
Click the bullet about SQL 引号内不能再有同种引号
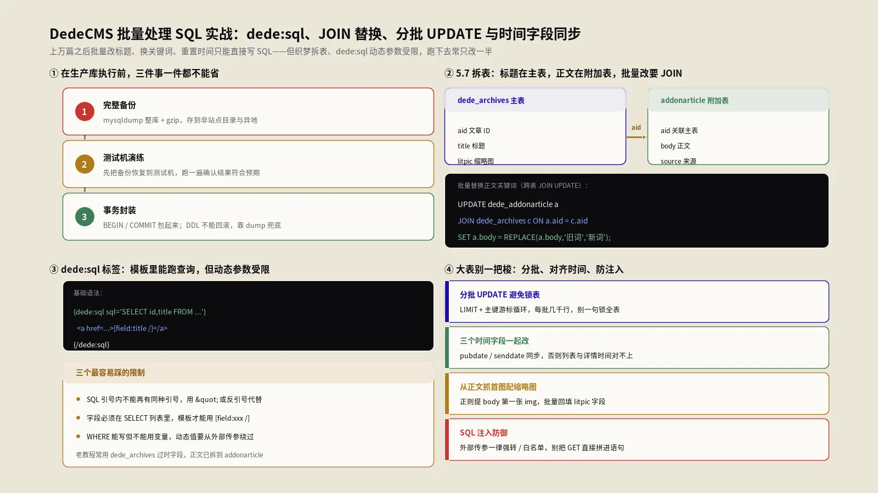click(x=174, y=399)
